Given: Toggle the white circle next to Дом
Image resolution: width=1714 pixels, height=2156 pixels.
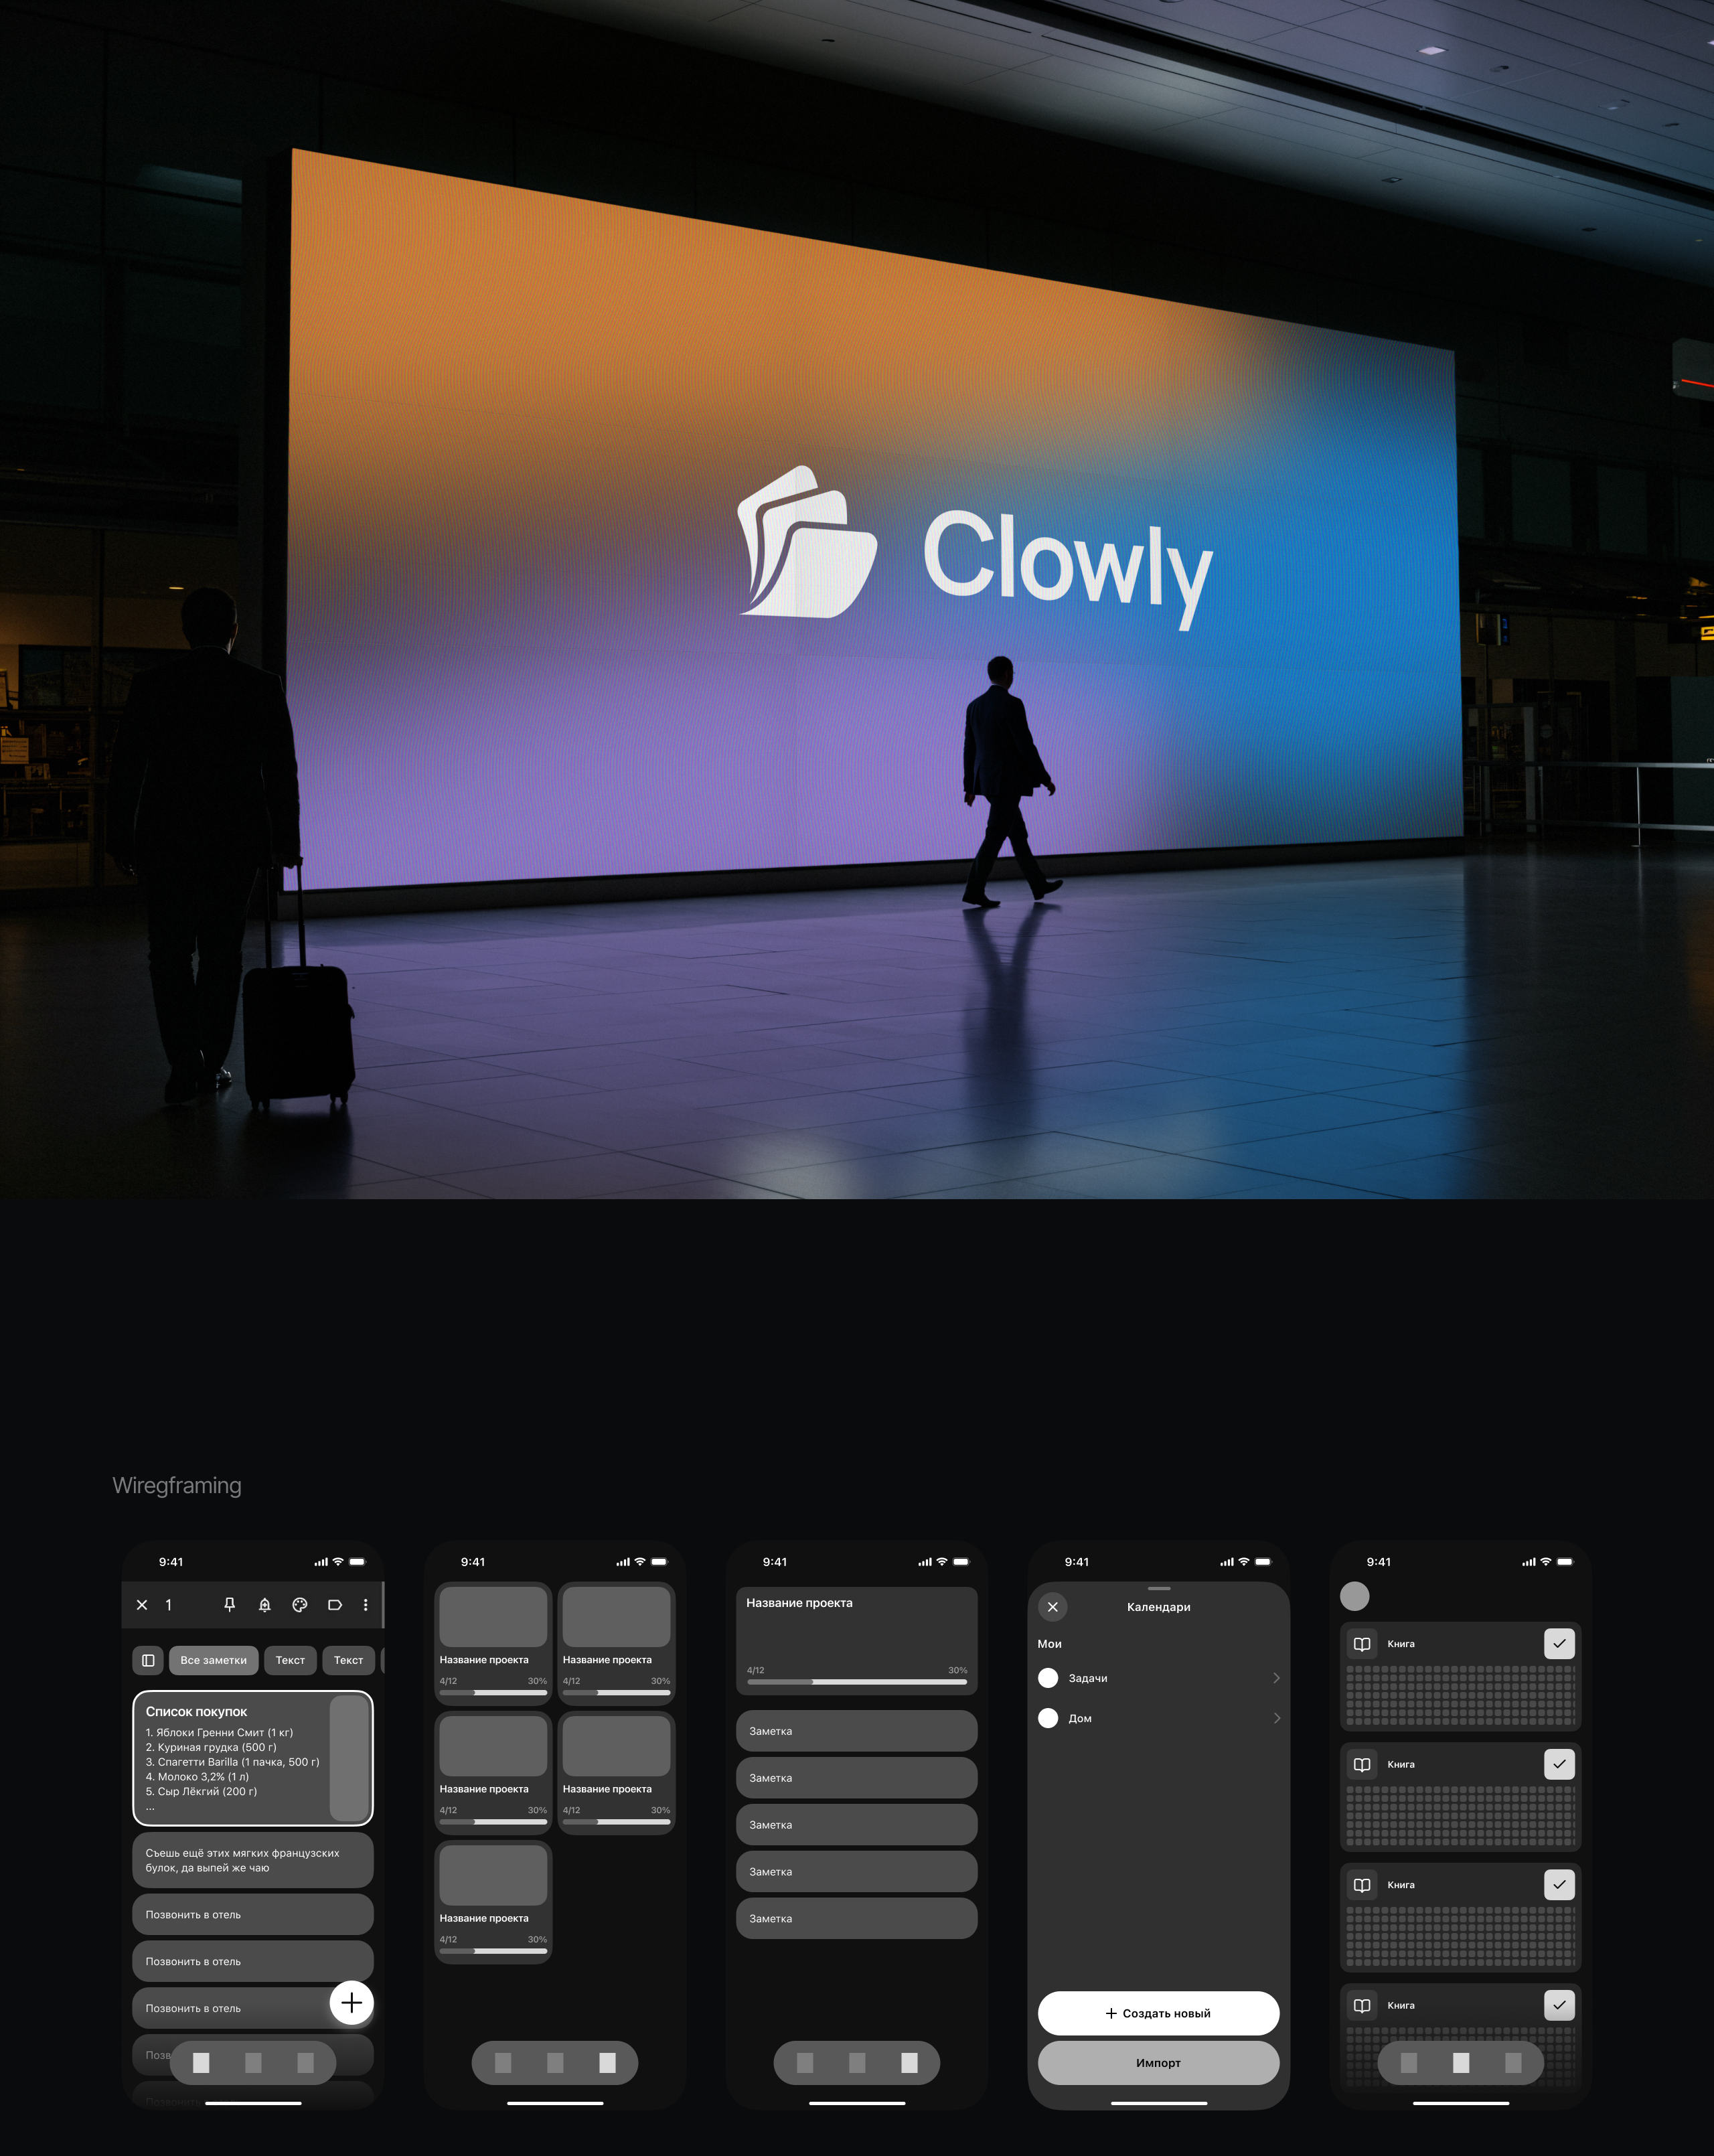Looking at the screenshot, I should click(x=1048, y=1718).
